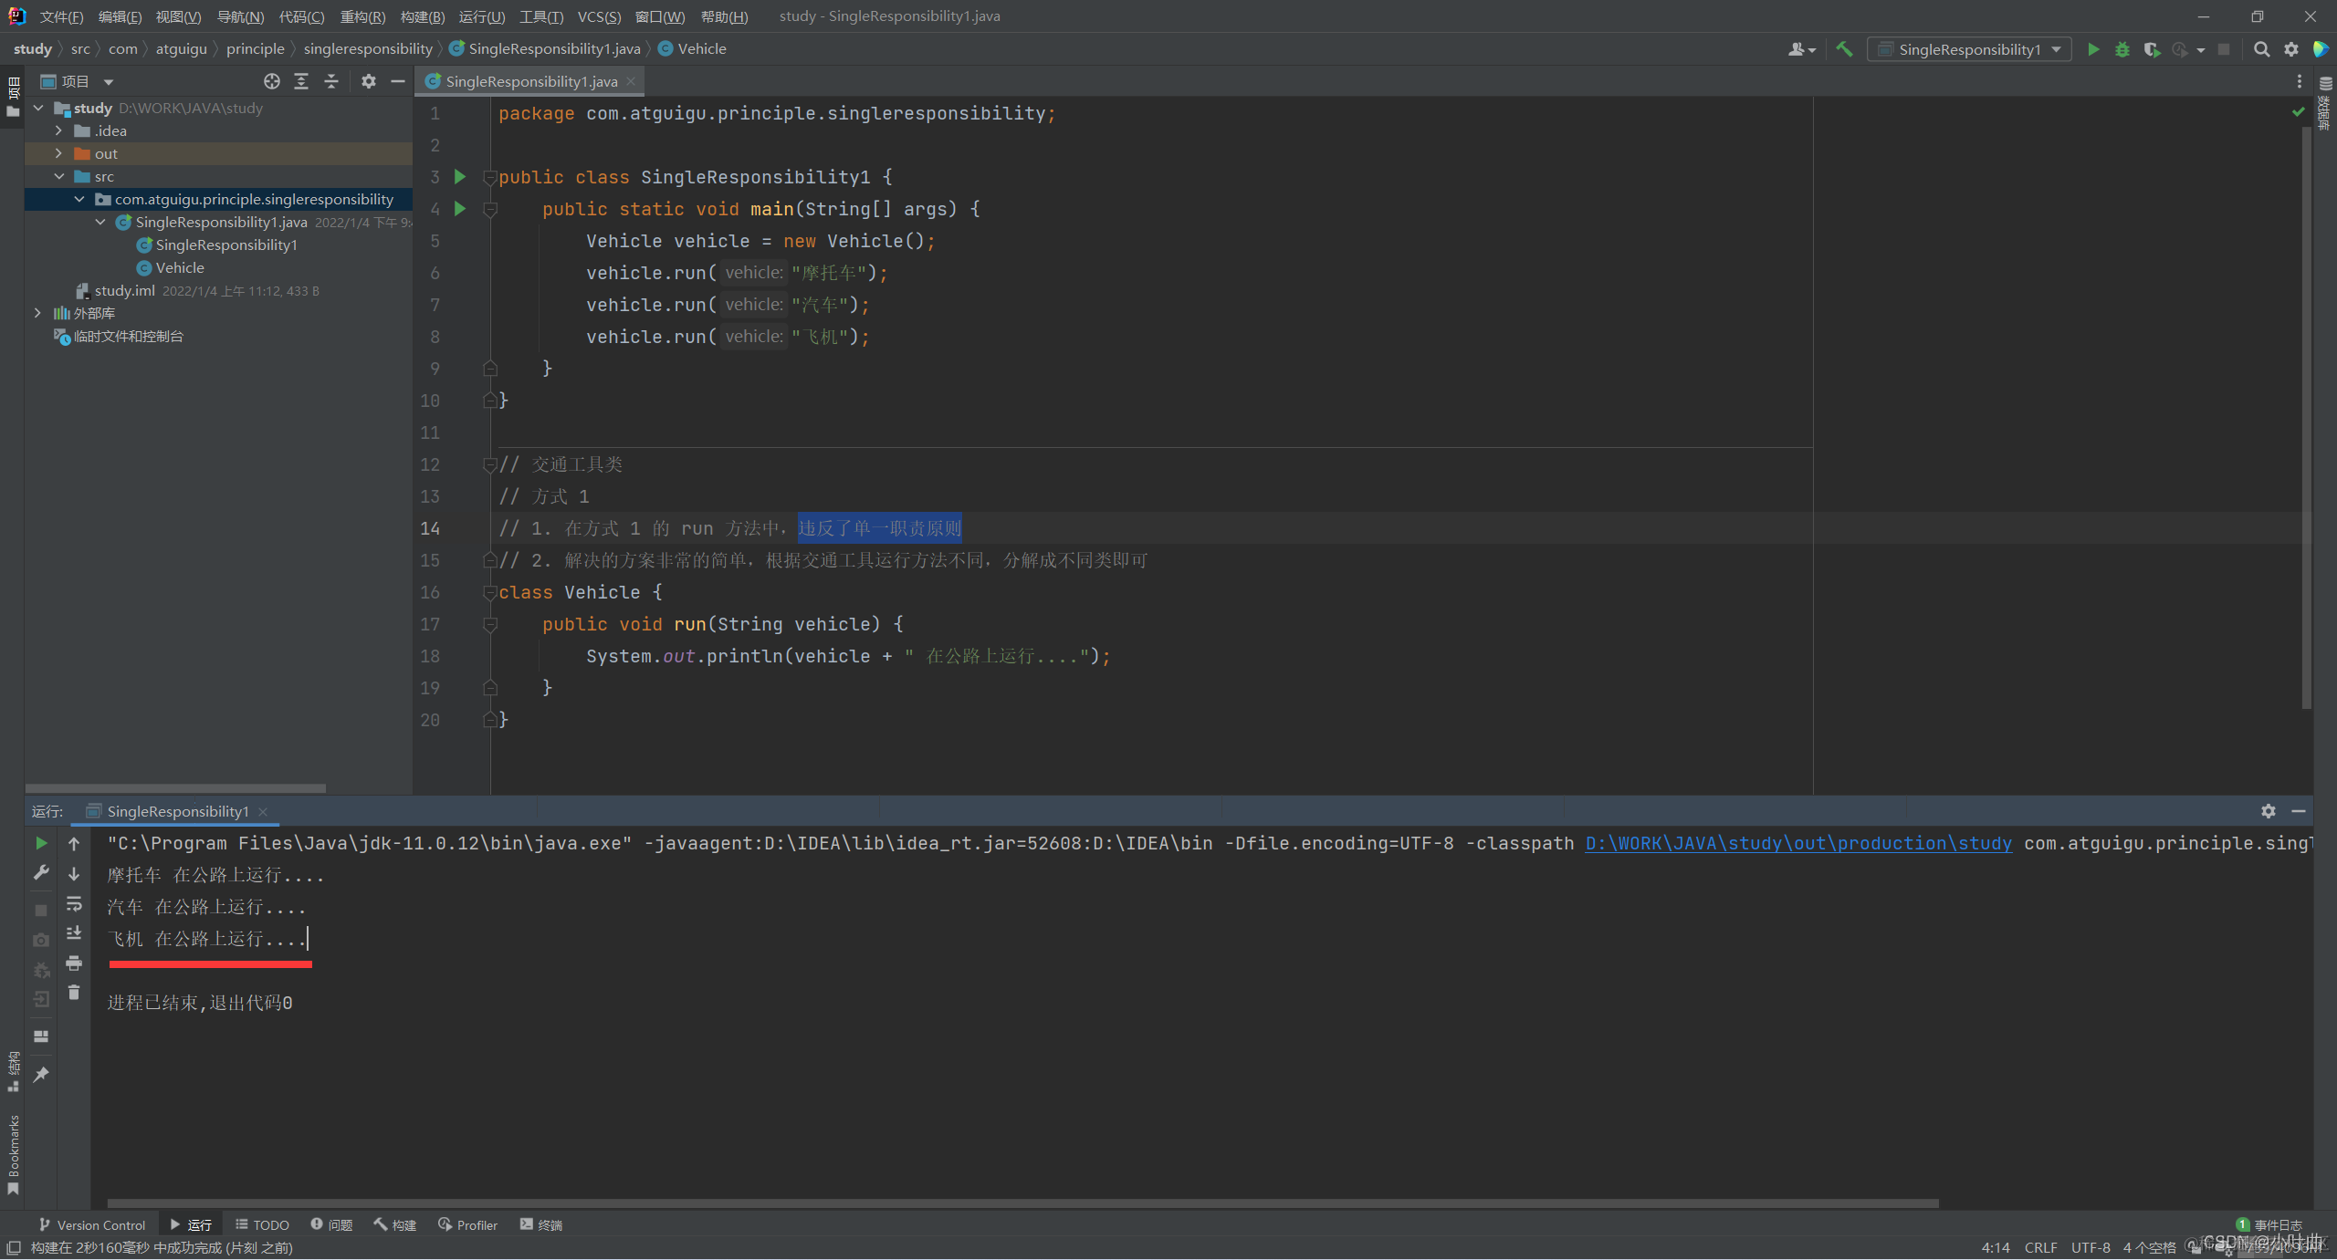Click the print icon in run panel

coord(74,963)
